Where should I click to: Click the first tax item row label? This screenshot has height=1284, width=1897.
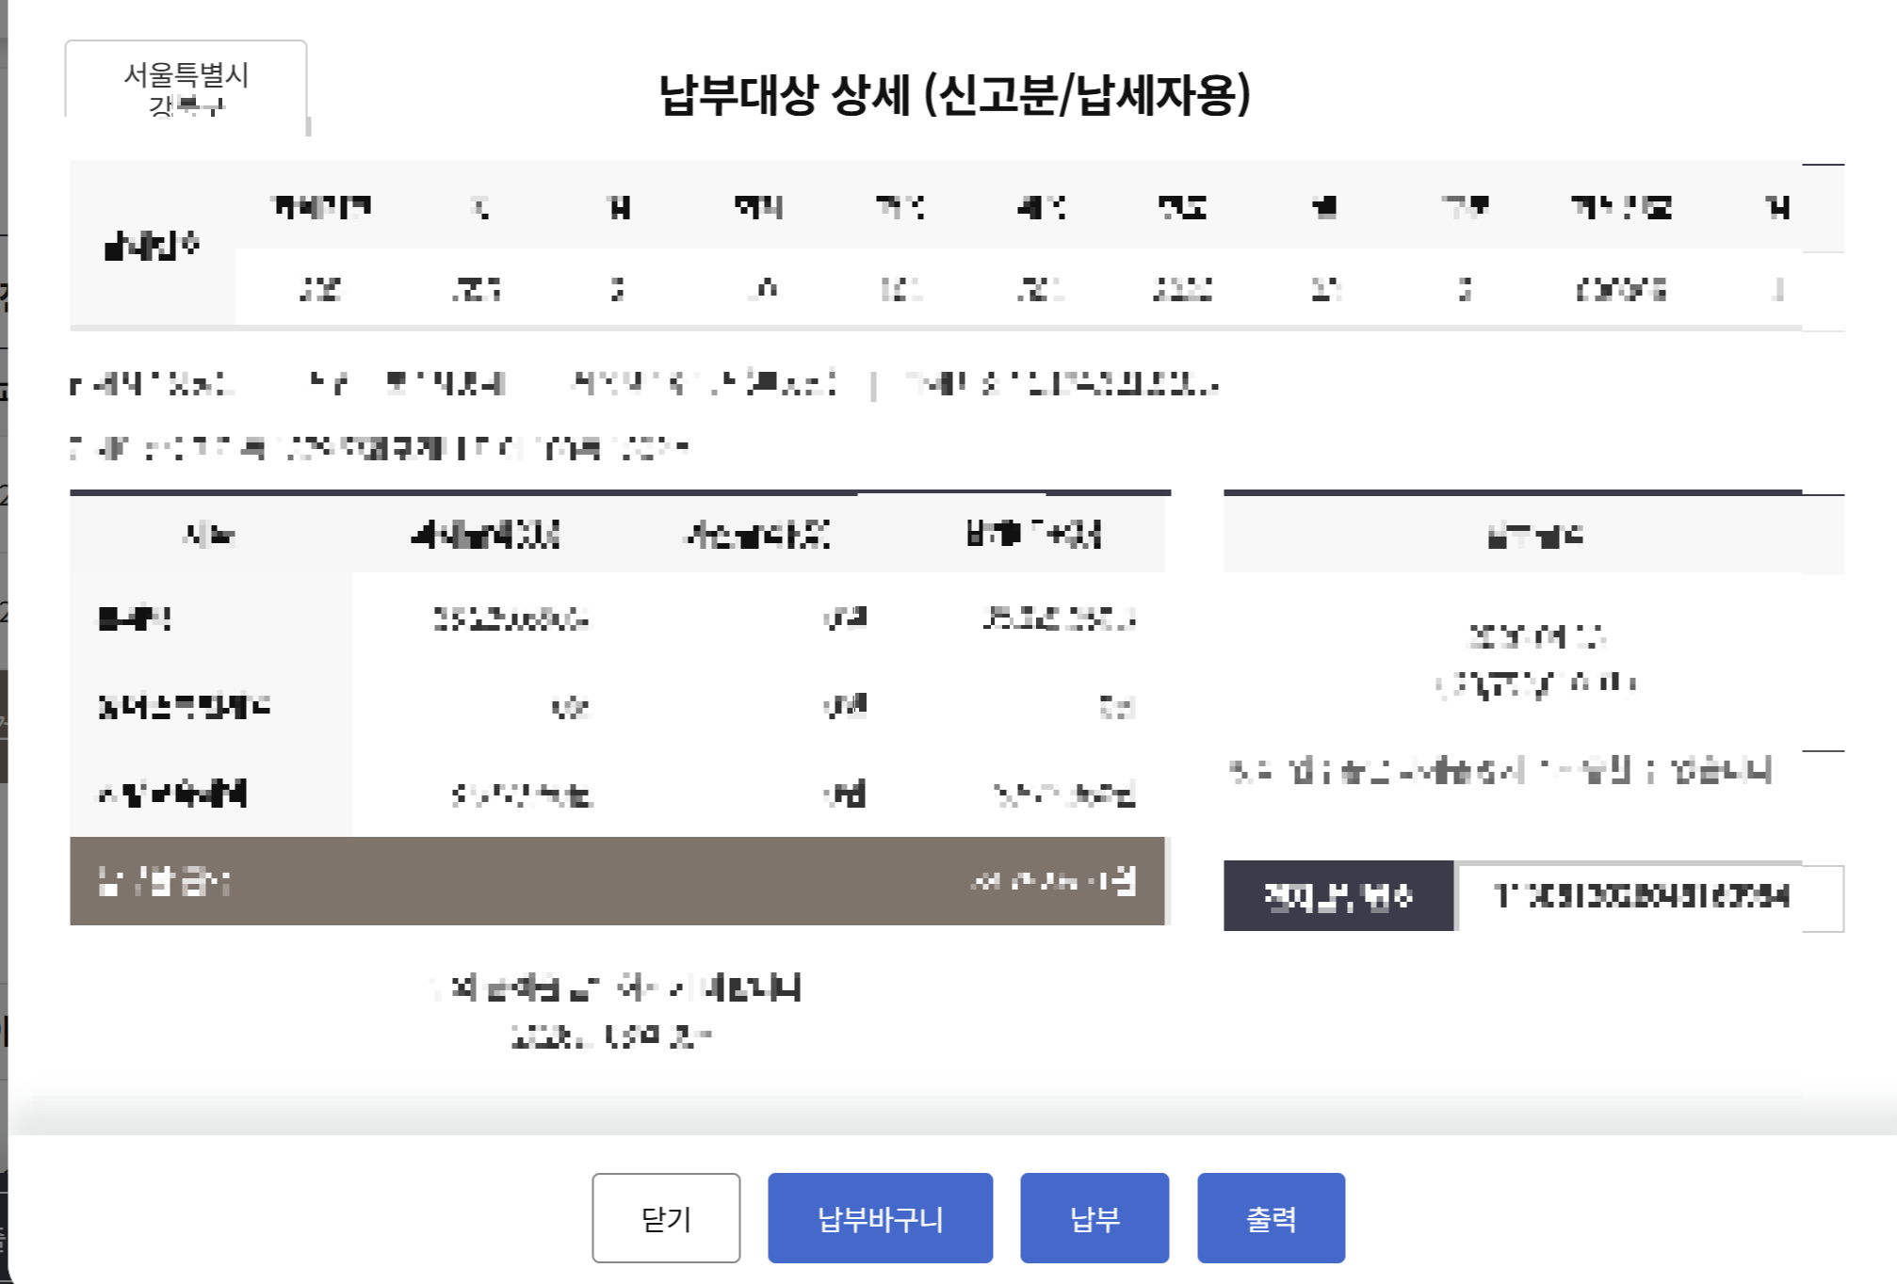[136, 618]
